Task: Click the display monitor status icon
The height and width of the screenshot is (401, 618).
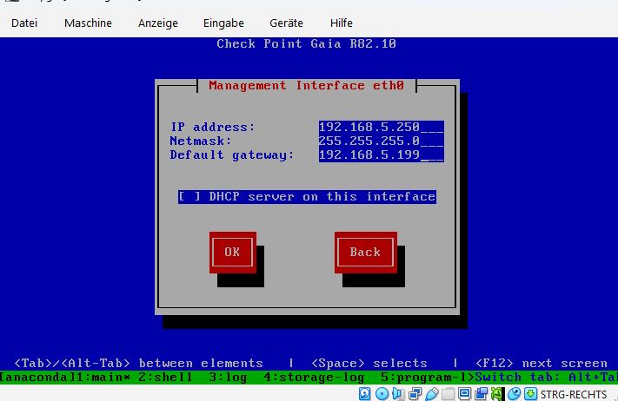Action: click(464, 393)
